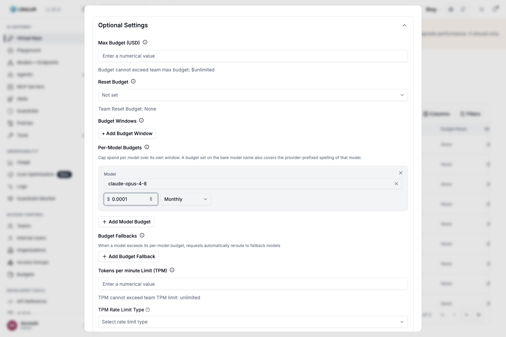Viewport: 506px width, 337px height.
Task: Collapse the Optional Settings section
Action: pos(404,25)
